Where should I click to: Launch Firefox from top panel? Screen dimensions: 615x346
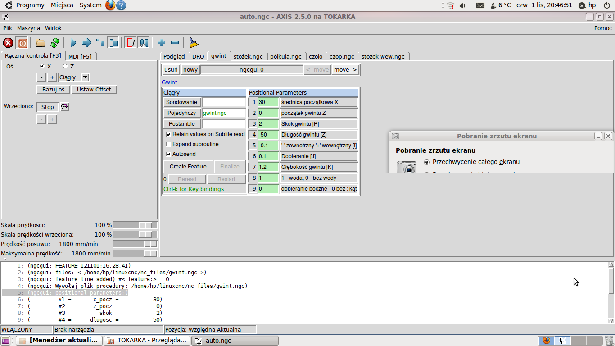110,5
